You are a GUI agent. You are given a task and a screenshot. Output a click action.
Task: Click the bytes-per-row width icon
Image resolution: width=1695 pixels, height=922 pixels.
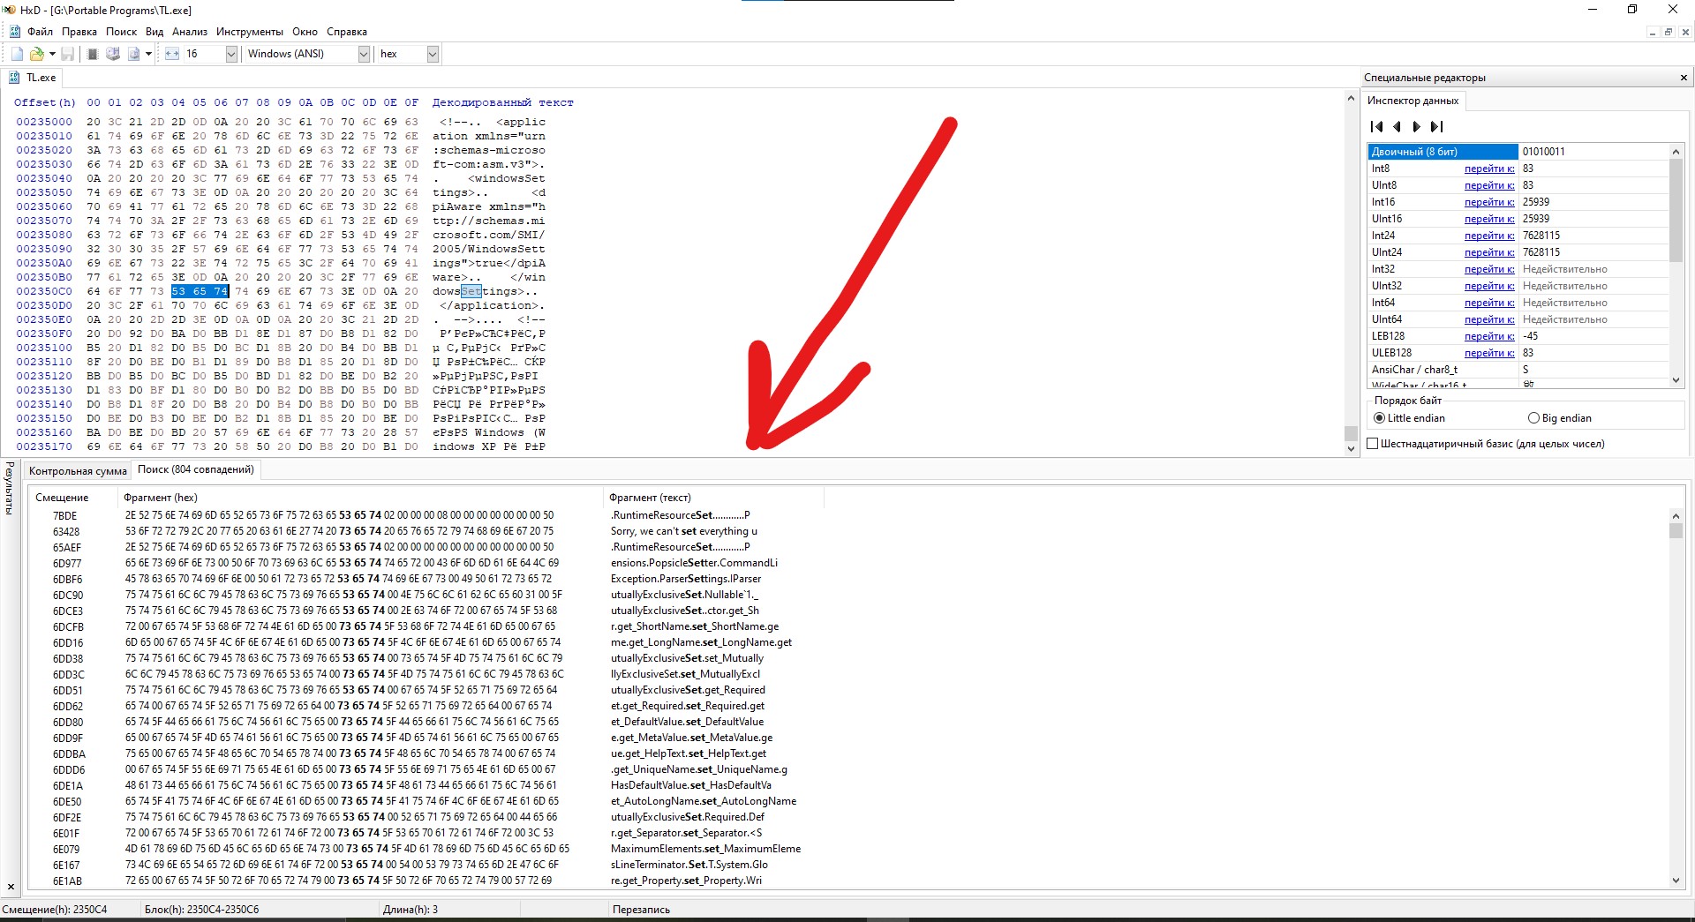point(171,54)
